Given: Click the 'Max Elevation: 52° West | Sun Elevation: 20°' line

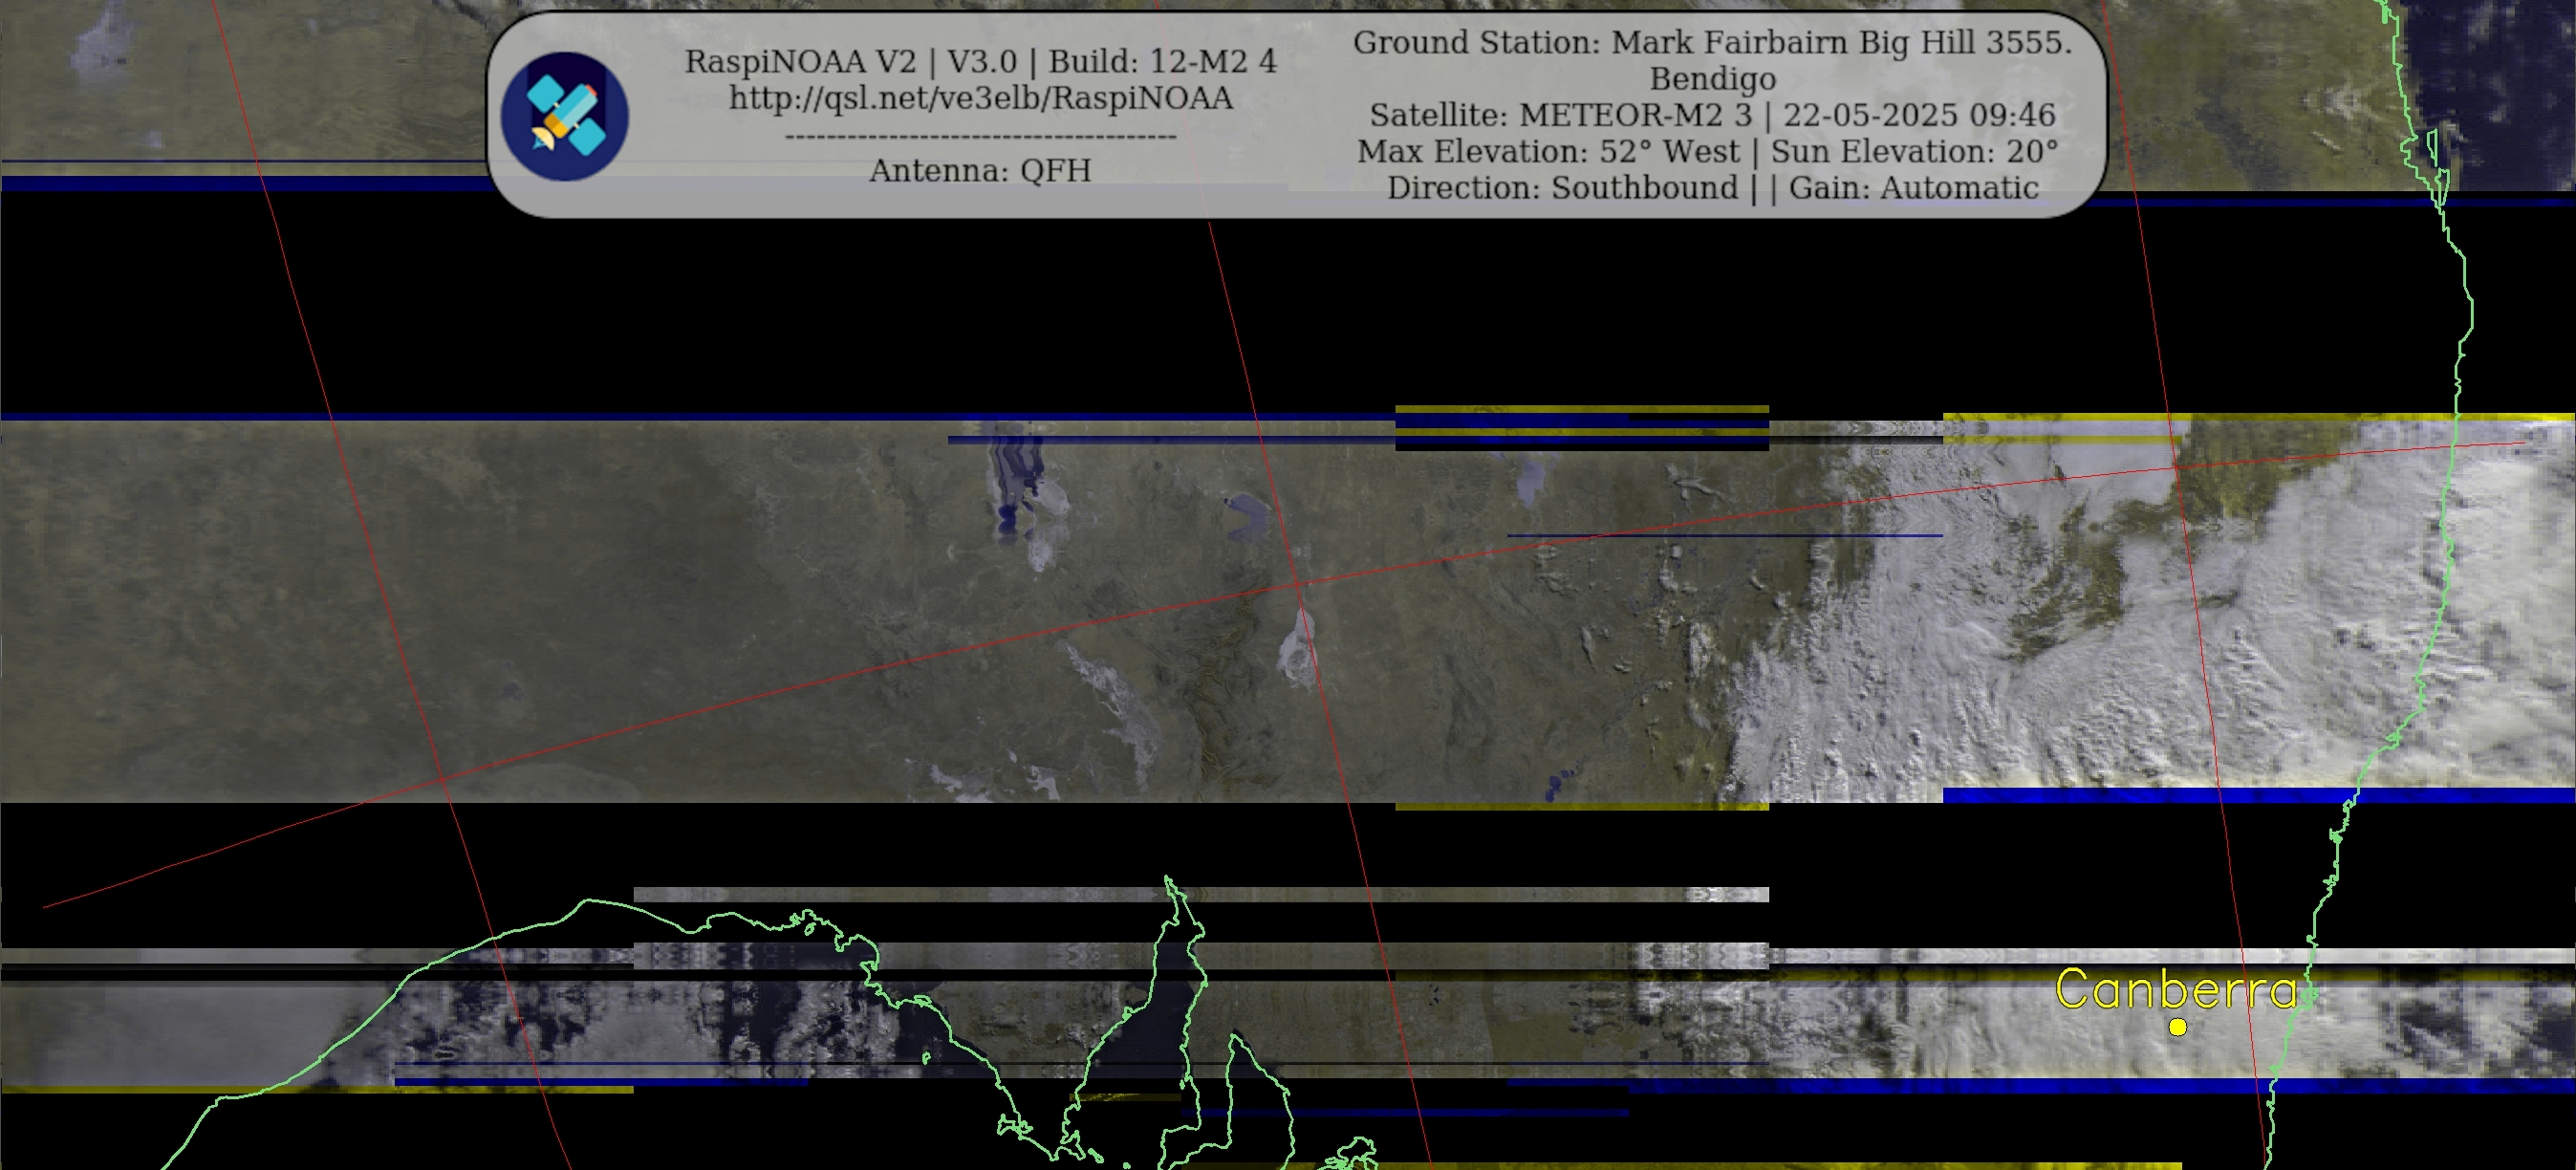Looking at the screenshot, I should point(1707,151).
